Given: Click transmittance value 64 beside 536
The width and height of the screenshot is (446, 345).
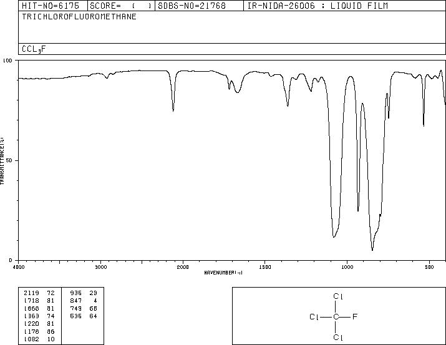Looking at the screenshot, I should 94,316.
